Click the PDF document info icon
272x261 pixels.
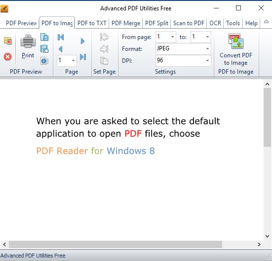click(x=44, y=61)
